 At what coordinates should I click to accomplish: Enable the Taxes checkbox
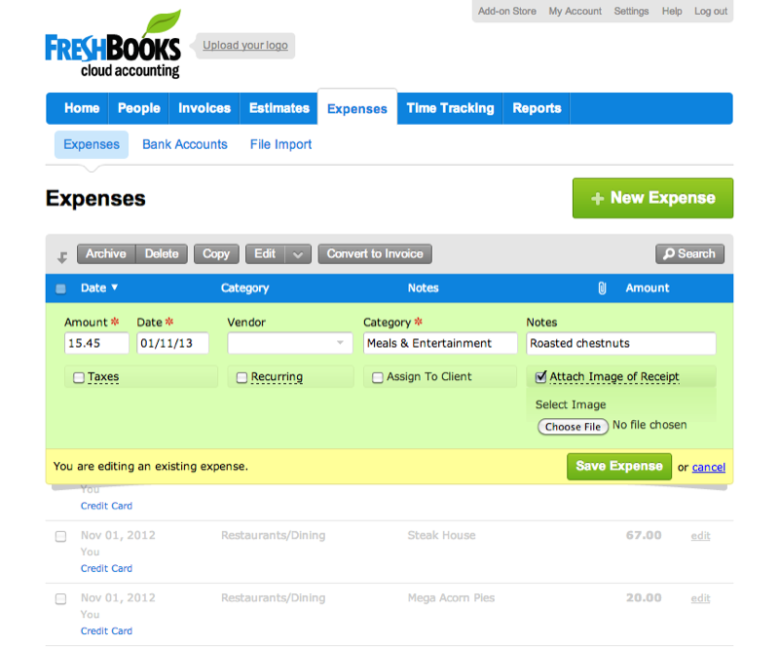(79, 378)
